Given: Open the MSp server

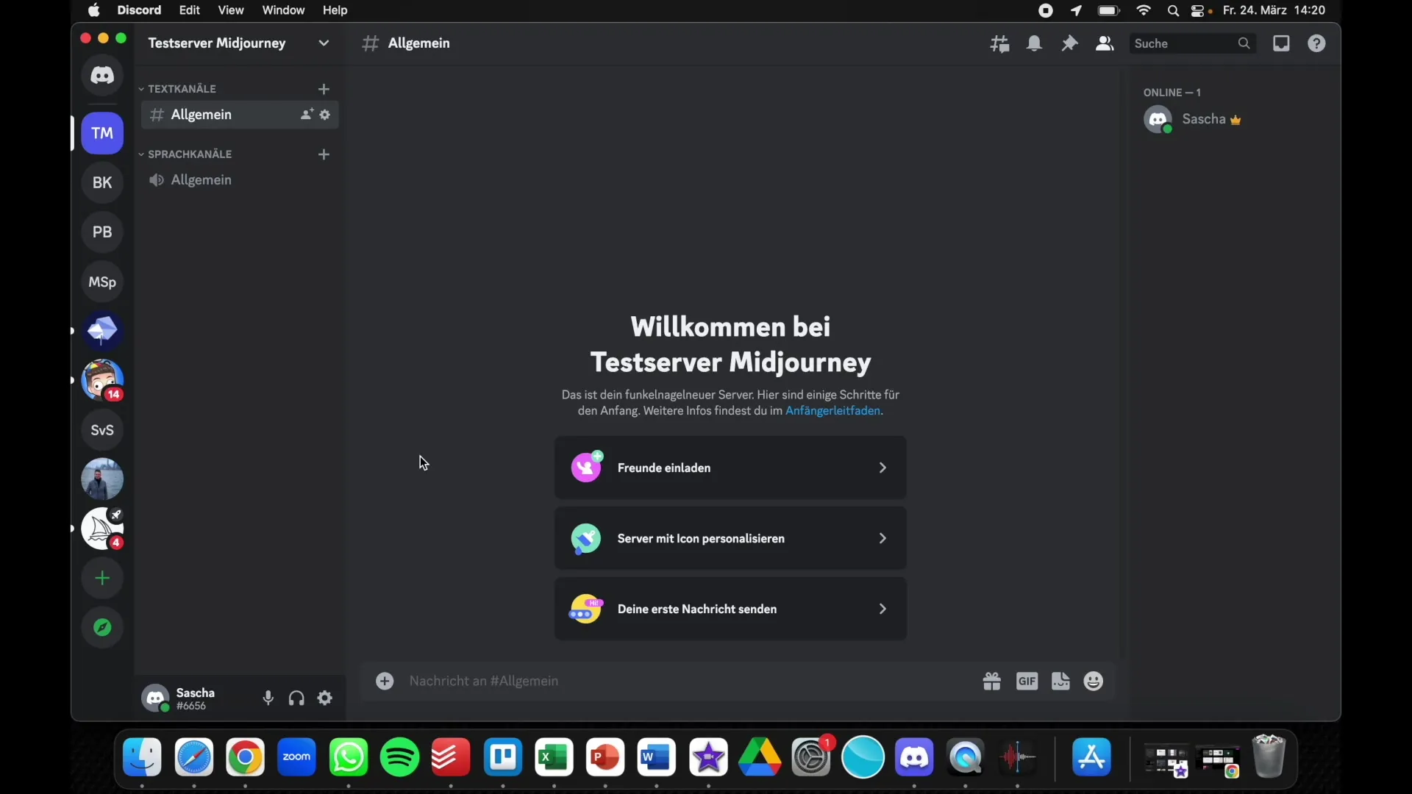Looking at the screenshot, I should 102,282.
